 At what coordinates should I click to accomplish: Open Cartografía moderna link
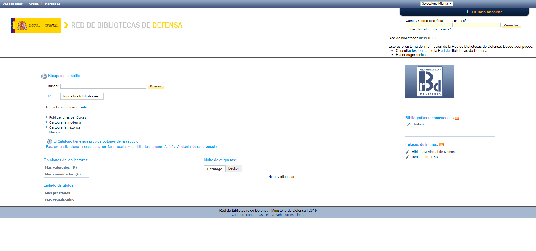[65, 122]
